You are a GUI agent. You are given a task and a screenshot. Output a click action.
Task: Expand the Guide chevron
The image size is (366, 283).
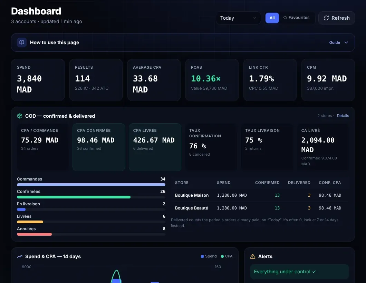[x=346, y=42]
